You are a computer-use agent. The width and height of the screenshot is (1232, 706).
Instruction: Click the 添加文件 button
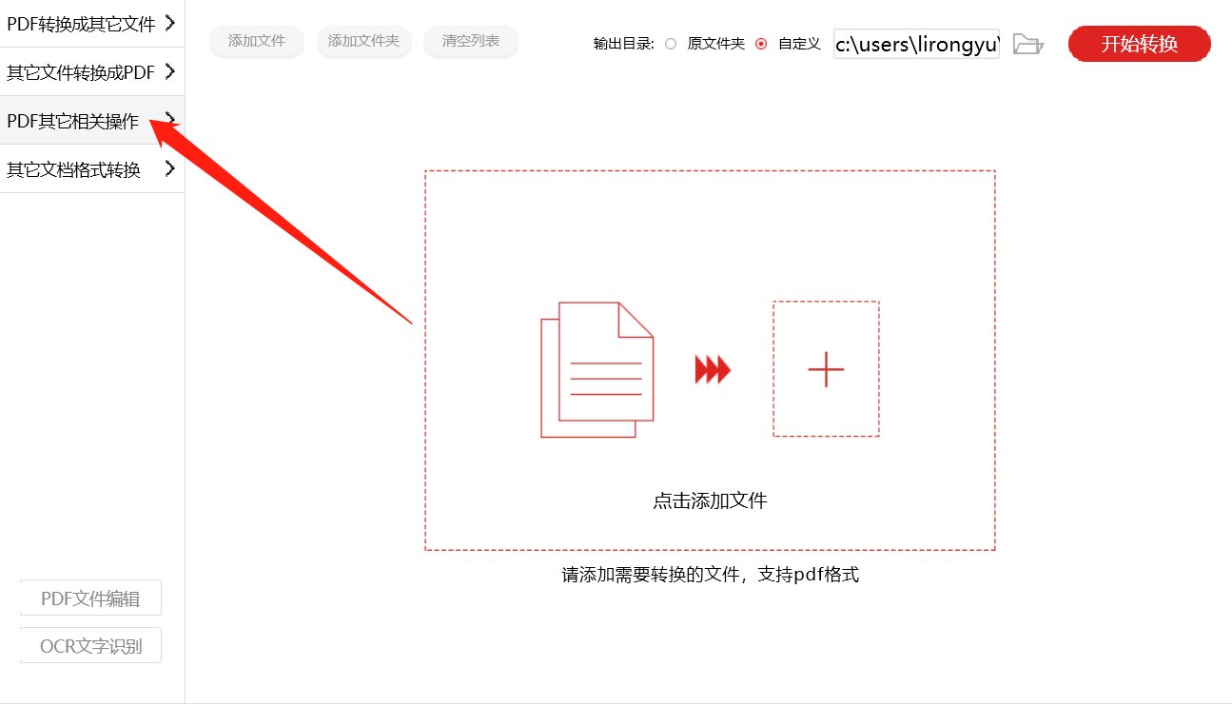tap(256, 41)
